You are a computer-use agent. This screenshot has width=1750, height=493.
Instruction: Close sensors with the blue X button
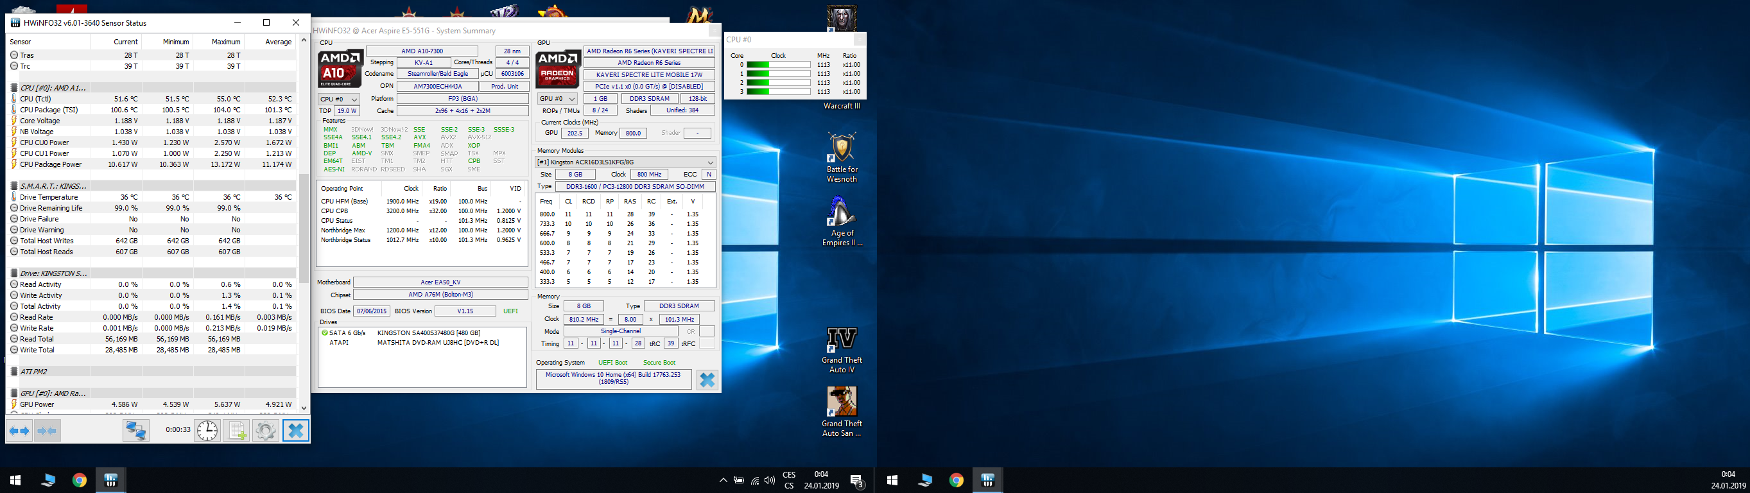coord(295,431)
